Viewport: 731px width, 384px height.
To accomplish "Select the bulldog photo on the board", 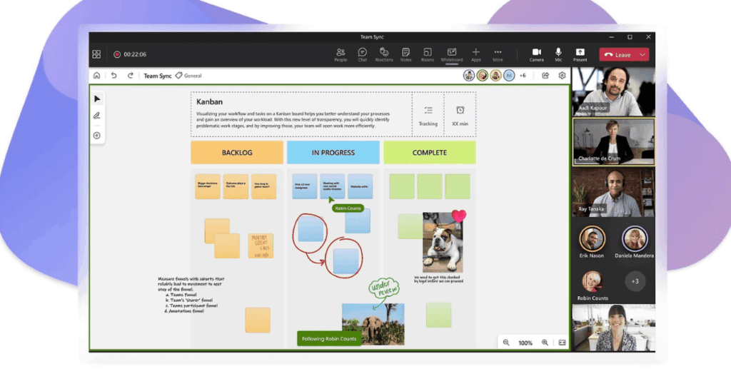I will (x=443, y=243).
